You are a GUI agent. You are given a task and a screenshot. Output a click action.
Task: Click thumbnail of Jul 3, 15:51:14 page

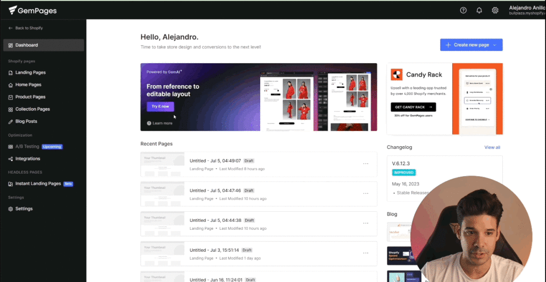163,253
